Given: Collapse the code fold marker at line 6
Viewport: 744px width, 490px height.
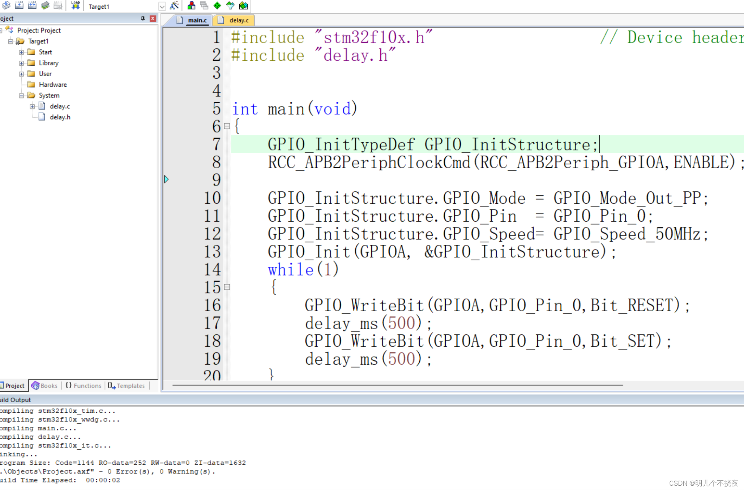Looking at the screenshot, I should [227, 126].
